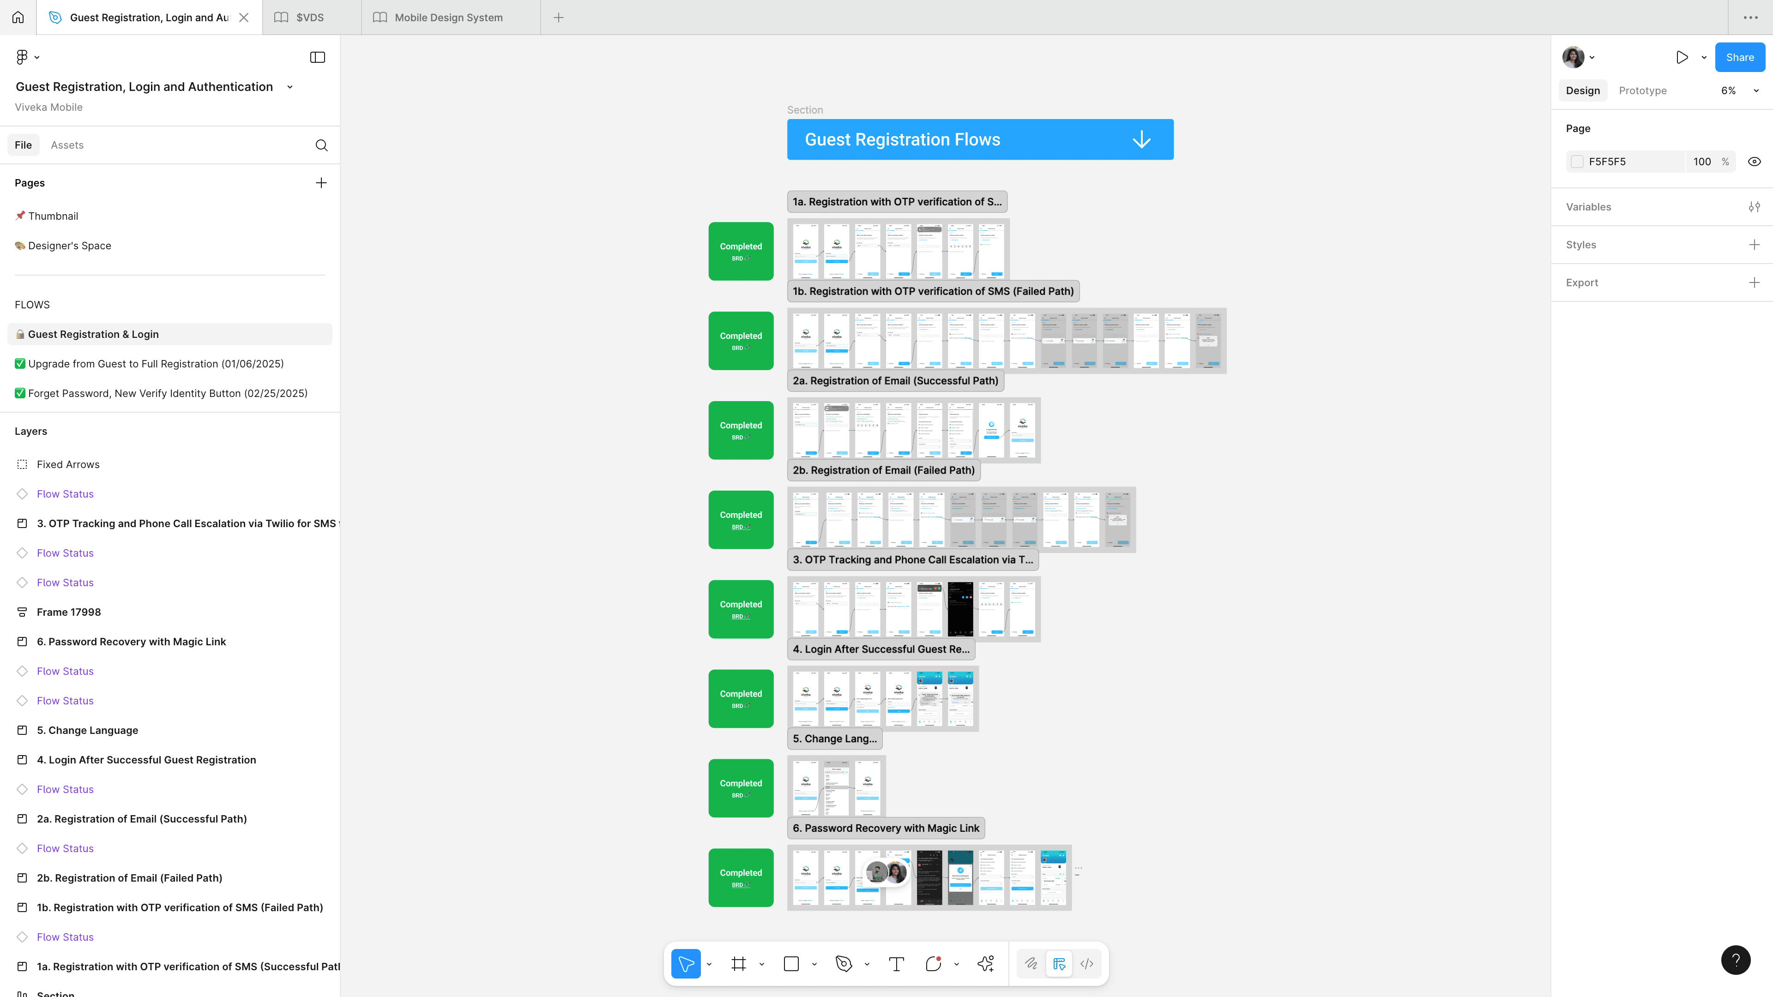
Task: Open the Actions AI tool
Action: [986, 964]
